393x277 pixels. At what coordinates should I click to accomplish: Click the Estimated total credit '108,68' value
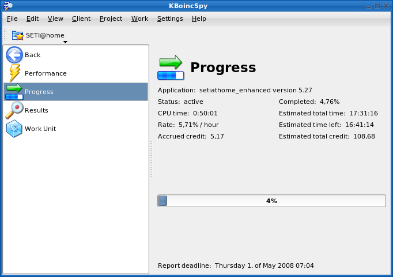(x=364, y=136)
